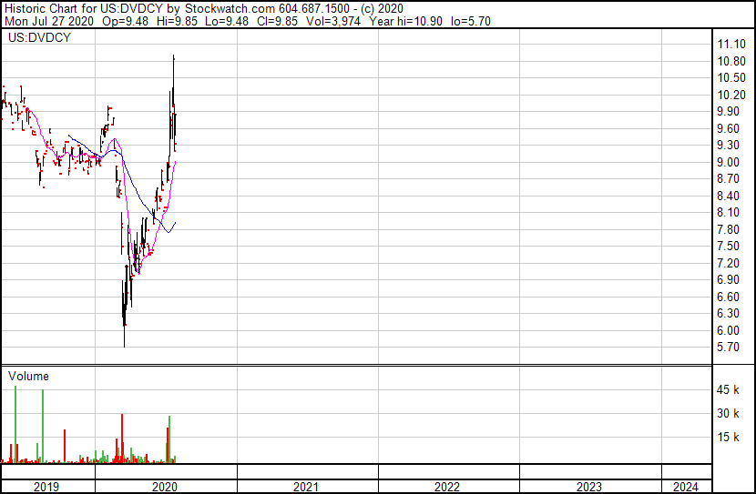Click the 6.60 price axis label

point(728,297)
